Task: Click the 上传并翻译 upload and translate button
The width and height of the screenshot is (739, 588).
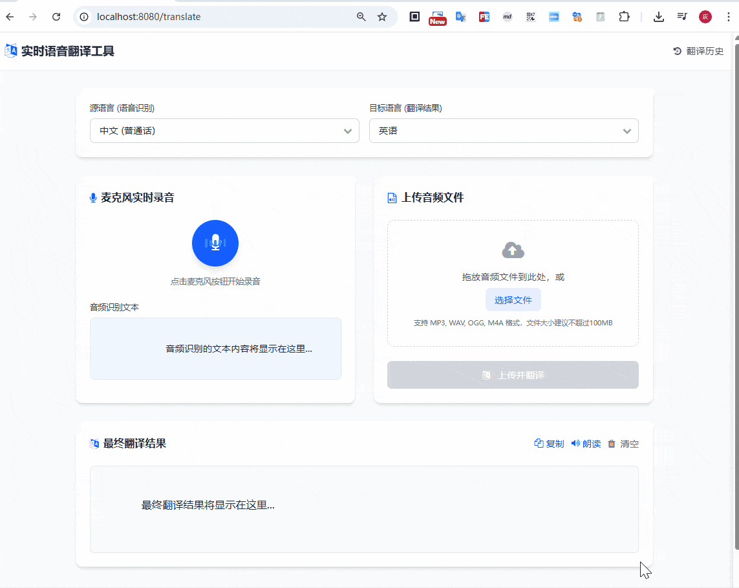Action: [x=513, y=375]
